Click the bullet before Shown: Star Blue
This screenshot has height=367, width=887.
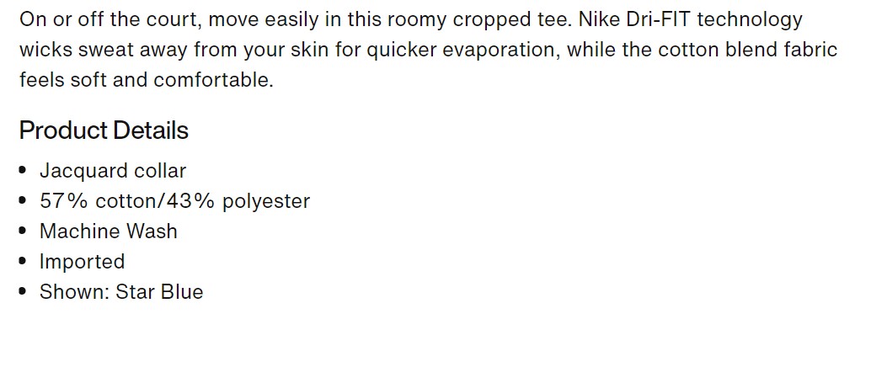(x=23, y=292)
